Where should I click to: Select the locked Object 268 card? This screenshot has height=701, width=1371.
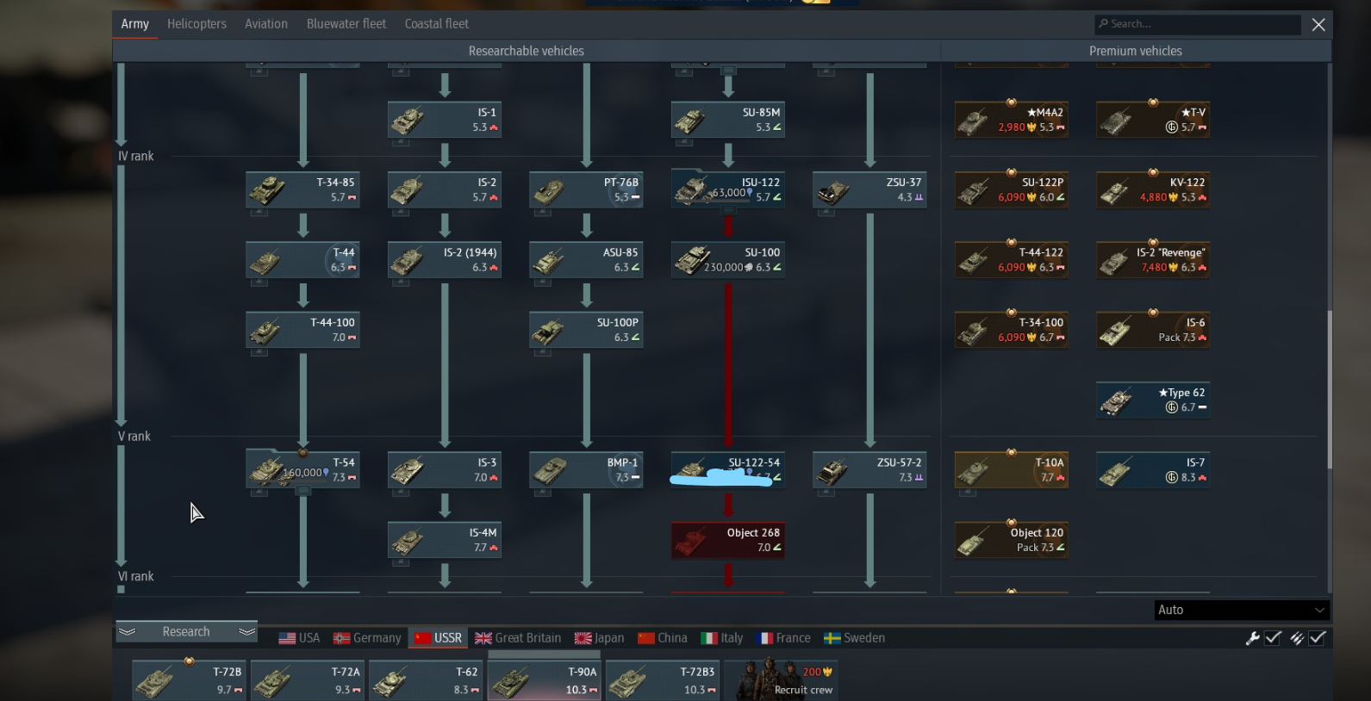pyautogui.click(x=728, y=540)
